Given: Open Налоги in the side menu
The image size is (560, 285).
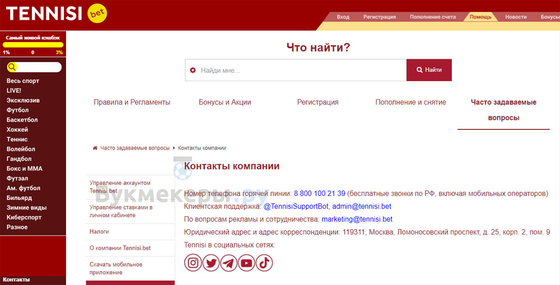Looking at the screenshot, I should click(99, 231).
